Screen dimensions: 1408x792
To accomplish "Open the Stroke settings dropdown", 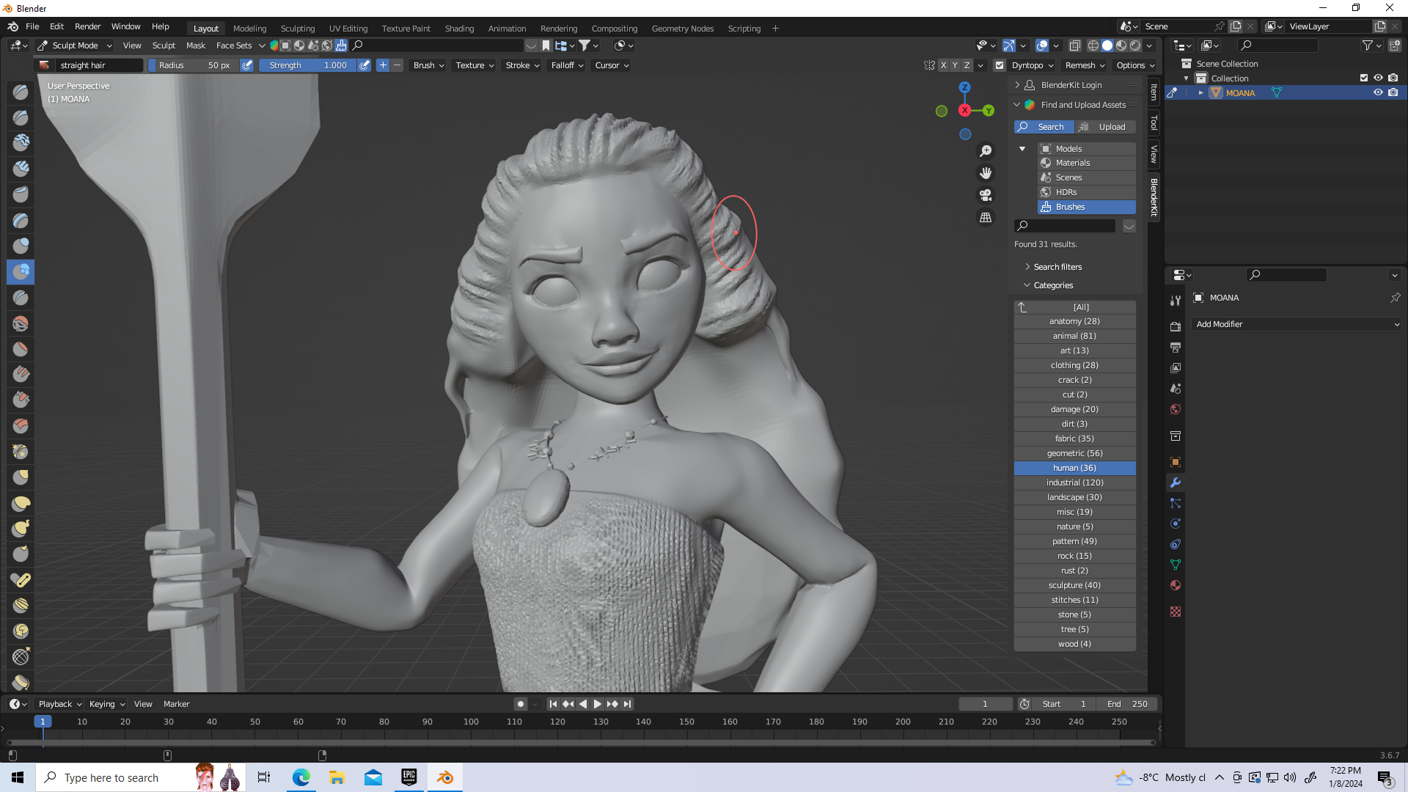I will tap(522, 65).
